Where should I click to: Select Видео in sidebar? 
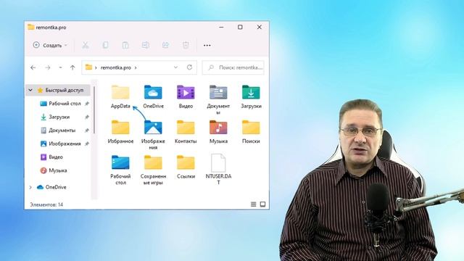(51, 157)
